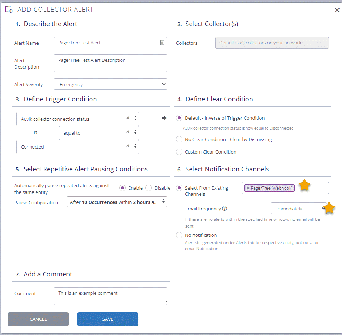Open Email Frequency help tooltip icon
Viewport: 342px width, 335px height.
[225, 209]
